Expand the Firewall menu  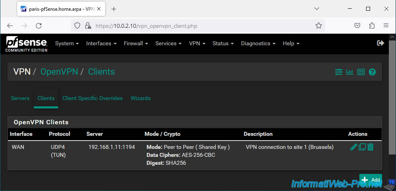click(x=136, y=44)
